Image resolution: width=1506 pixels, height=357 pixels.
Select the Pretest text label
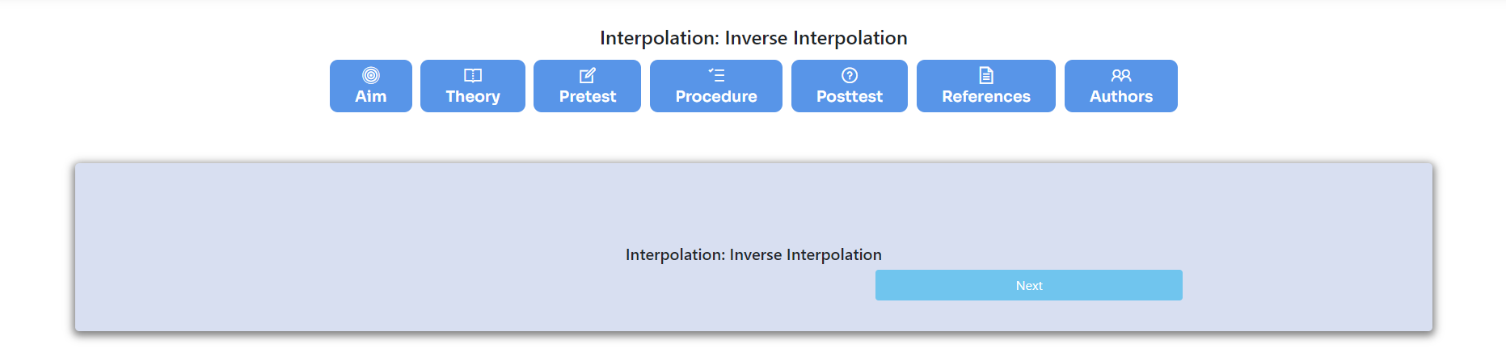coord(588,97)
